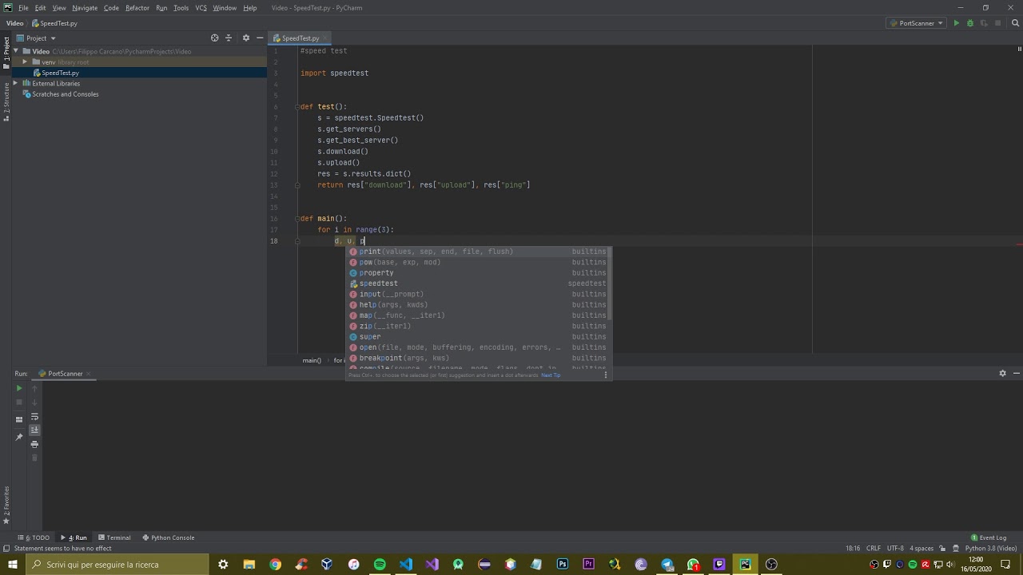The height and width of the screenshot is (575, 1023).
Task: Open the File menu
Action: point(23,8)
